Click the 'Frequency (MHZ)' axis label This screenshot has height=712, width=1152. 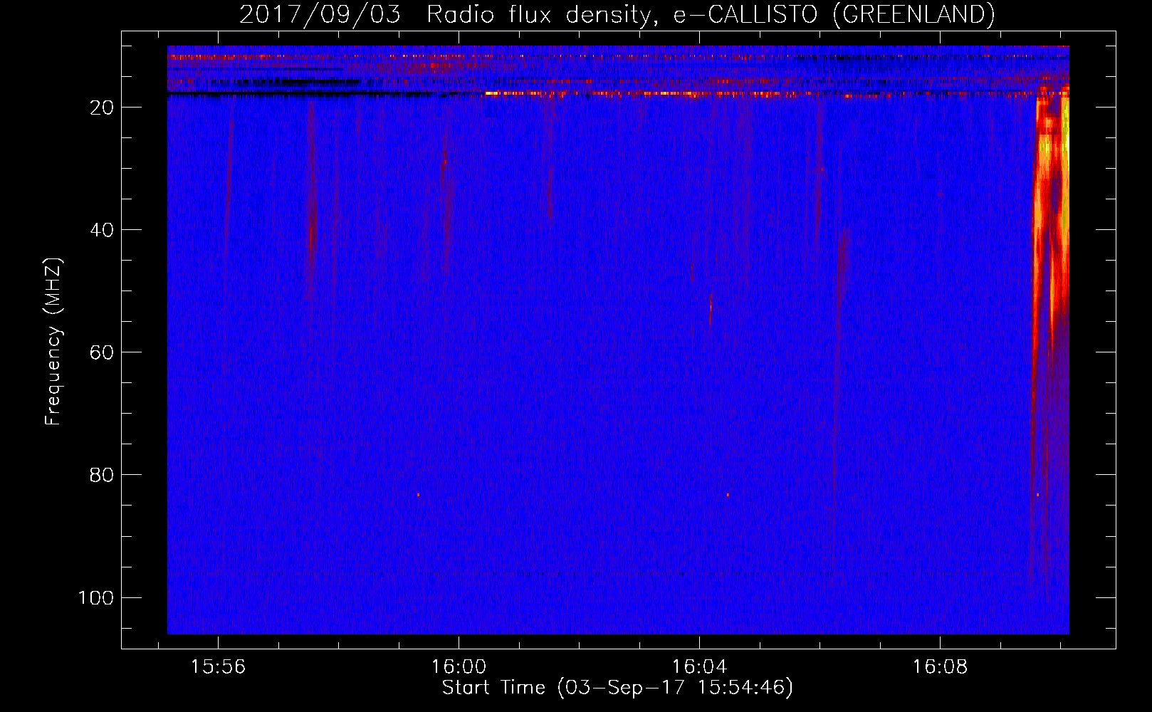pyautogui.click(x=53, y=342)
